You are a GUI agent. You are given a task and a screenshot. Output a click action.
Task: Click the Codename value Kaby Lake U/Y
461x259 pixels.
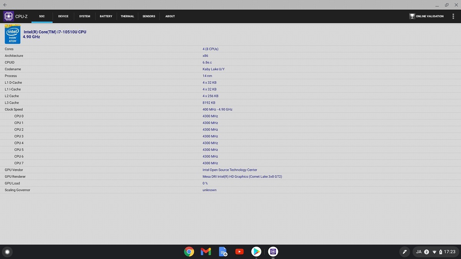(x=214, y=69)
